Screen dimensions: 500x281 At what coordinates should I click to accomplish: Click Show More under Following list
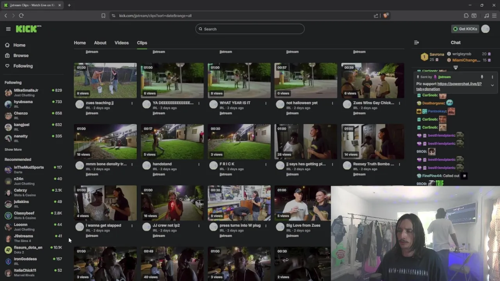coord(13,149)
